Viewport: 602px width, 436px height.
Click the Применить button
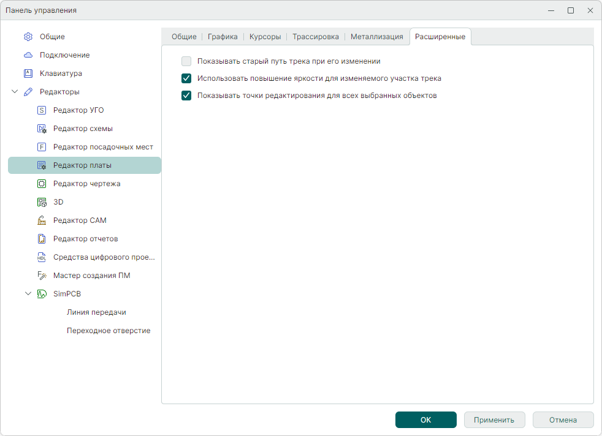click(x=494, y=420)
